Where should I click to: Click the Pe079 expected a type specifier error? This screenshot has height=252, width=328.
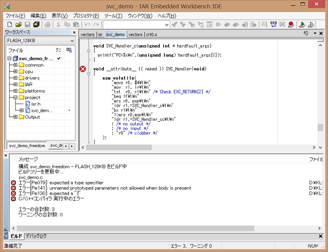coord(61,183)
